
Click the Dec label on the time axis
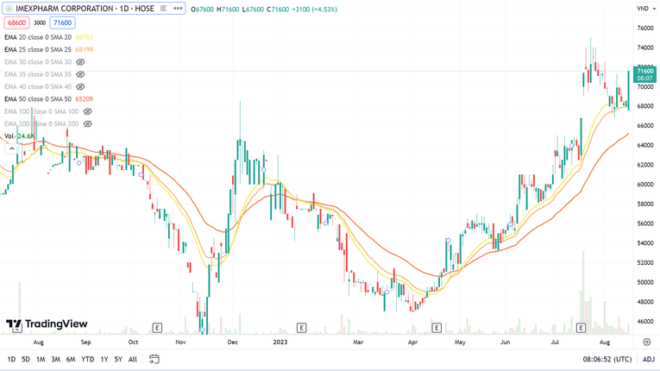(232, 342)
